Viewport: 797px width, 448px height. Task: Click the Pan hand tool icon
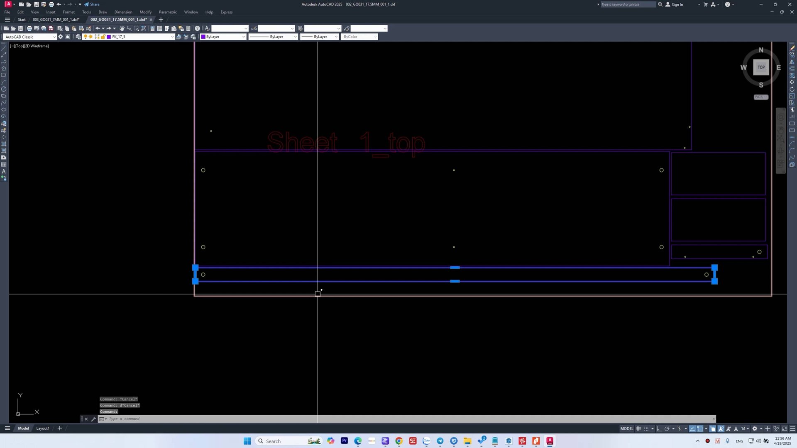coord(122,29)
